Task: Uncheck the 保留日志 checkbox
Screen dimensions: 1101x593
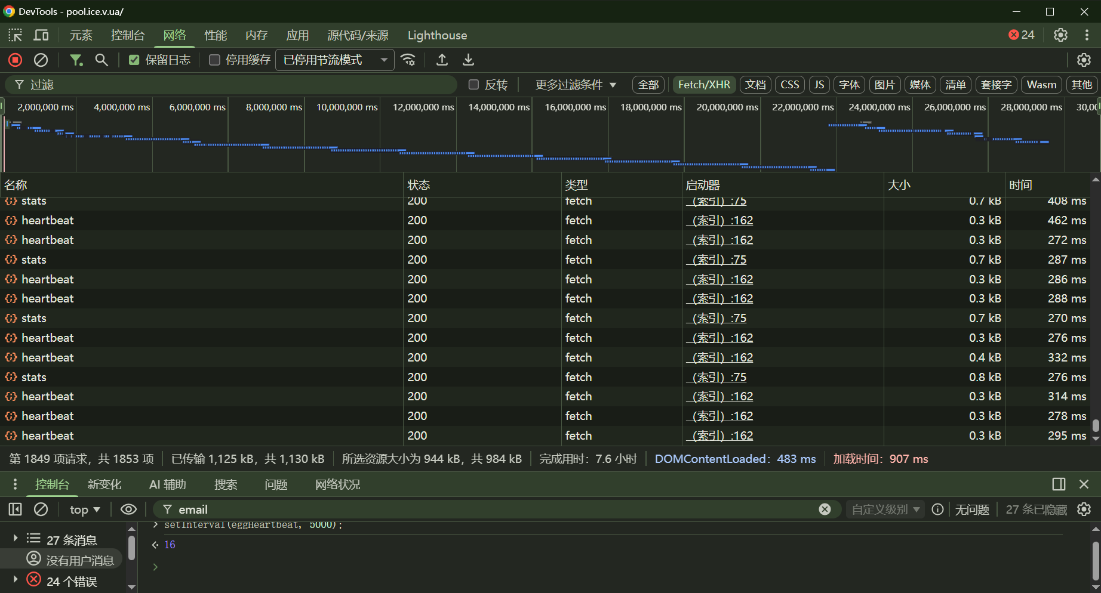Action: click(134, 60)
